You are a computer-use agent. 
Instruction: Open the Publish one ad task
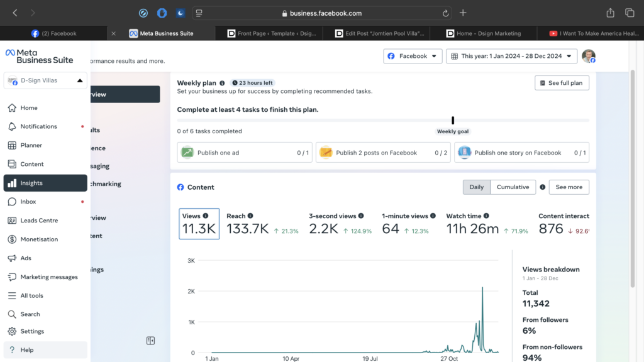(245, 153)
